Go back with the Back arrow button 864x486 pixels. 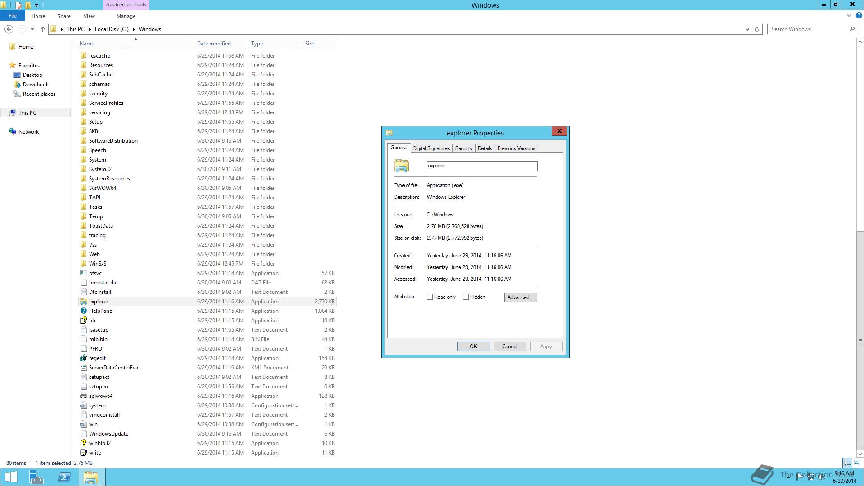point(9,29)
